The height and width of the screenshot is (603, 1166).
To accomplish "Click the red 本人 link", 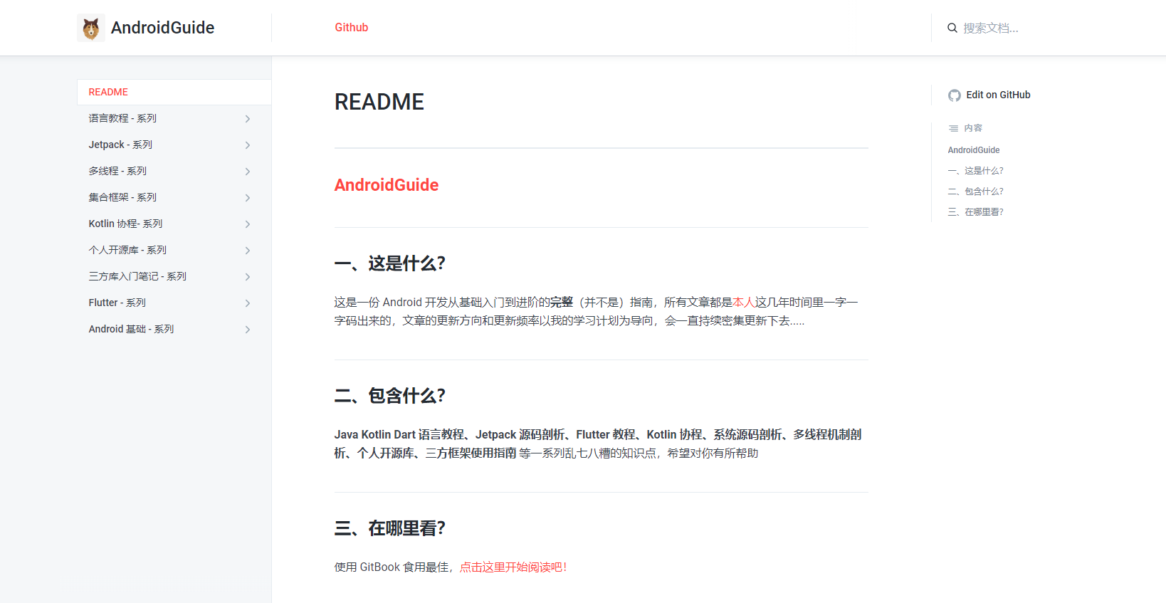I will (743, 303).
